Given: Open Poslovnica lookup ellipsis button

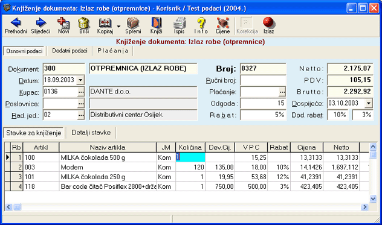Looking at the screenshot, I should 81,103.
